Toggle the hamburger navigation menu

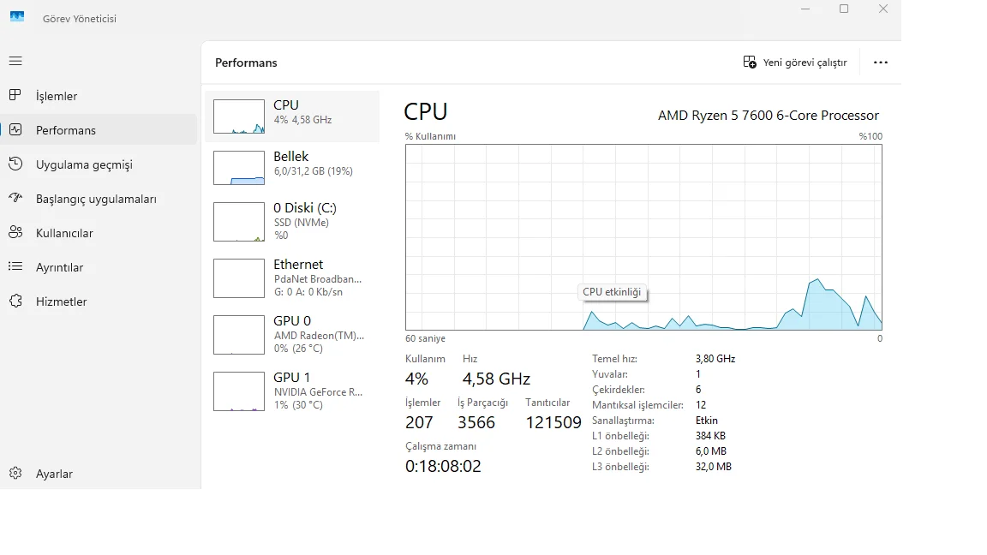point(15,62)
